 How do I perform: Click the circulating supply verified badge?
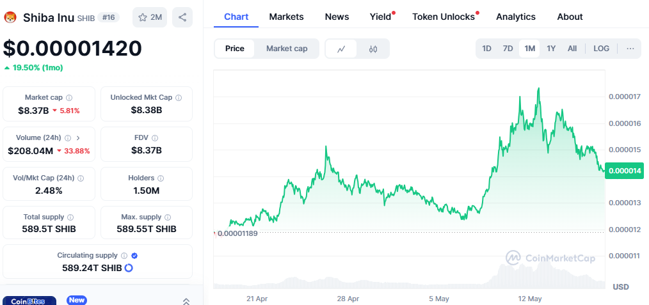tap(134, 256)
